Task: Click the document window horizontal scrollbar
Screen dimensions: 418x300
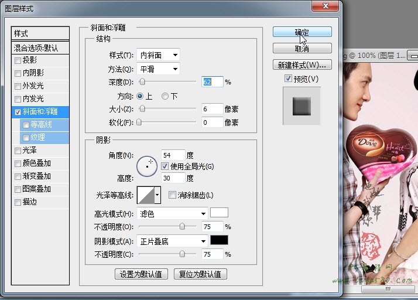Action: [388, 289]
